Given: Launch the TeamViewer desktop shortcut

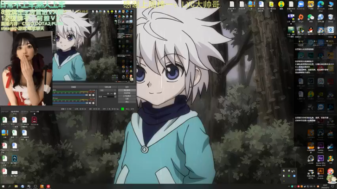Looking at the screenshot, I should tap(321, 107).
